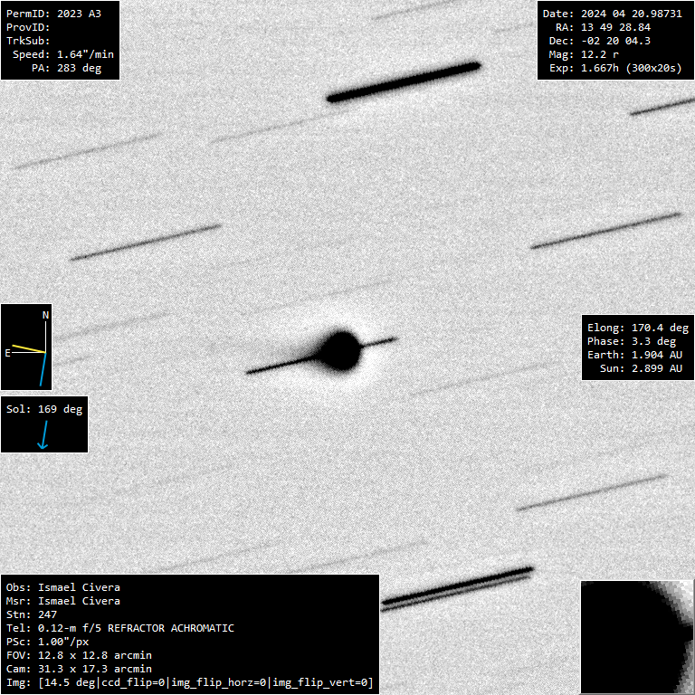Click the TrkSub: label
This screenshot has width=695, height=695.
[x=28, y=41]
